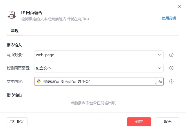Expand the 检测网页是否 dropdown arrow

pos(159,68)
